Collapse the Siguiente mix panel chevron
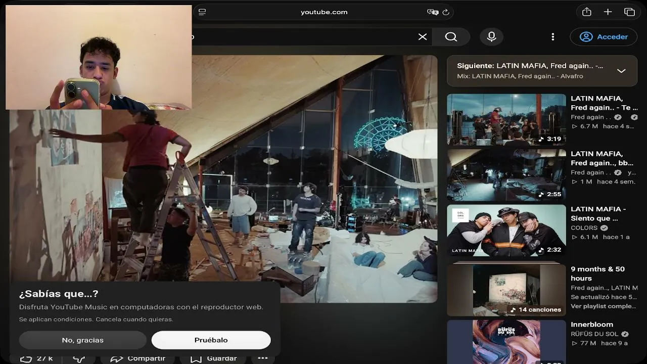This screenshot has height=364, width=647. click(621, 71)
